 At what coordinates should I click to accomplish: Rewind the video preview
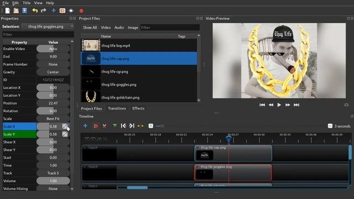[271, 104]
